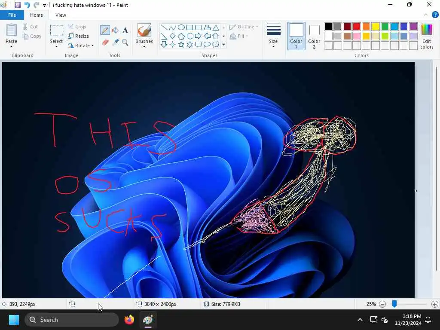
Task: Expand the Rotate dropdown
Action: click(93, 46)
